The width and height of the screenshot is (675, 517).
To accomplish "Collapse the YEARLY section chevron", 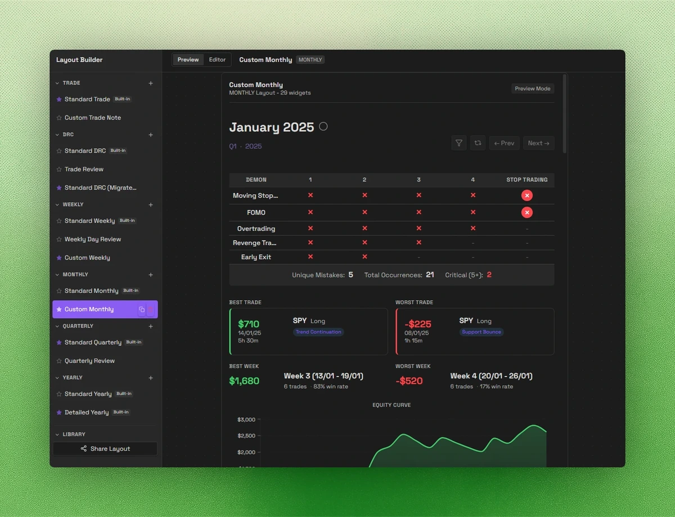I will click(57, 378).
